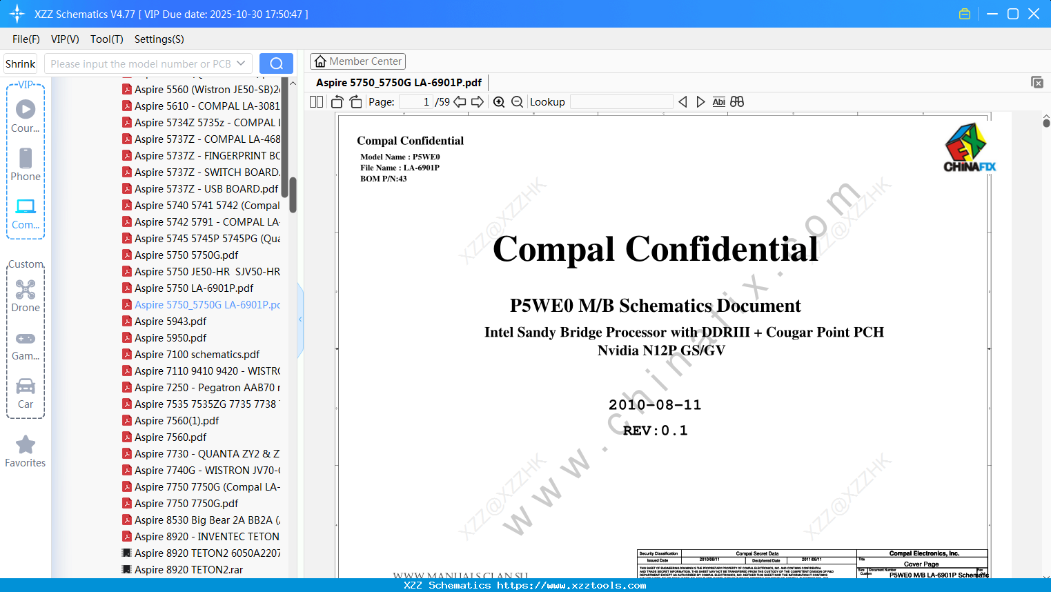Open the model number dropdown arrow
1051x592 pixels.
tap(241, 63)
